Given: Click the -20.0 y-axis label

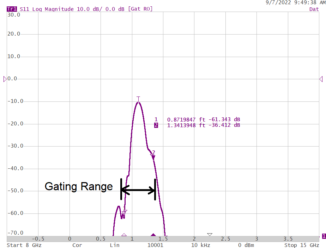Looking at the screenshot, I should click(x=16, y=124).
